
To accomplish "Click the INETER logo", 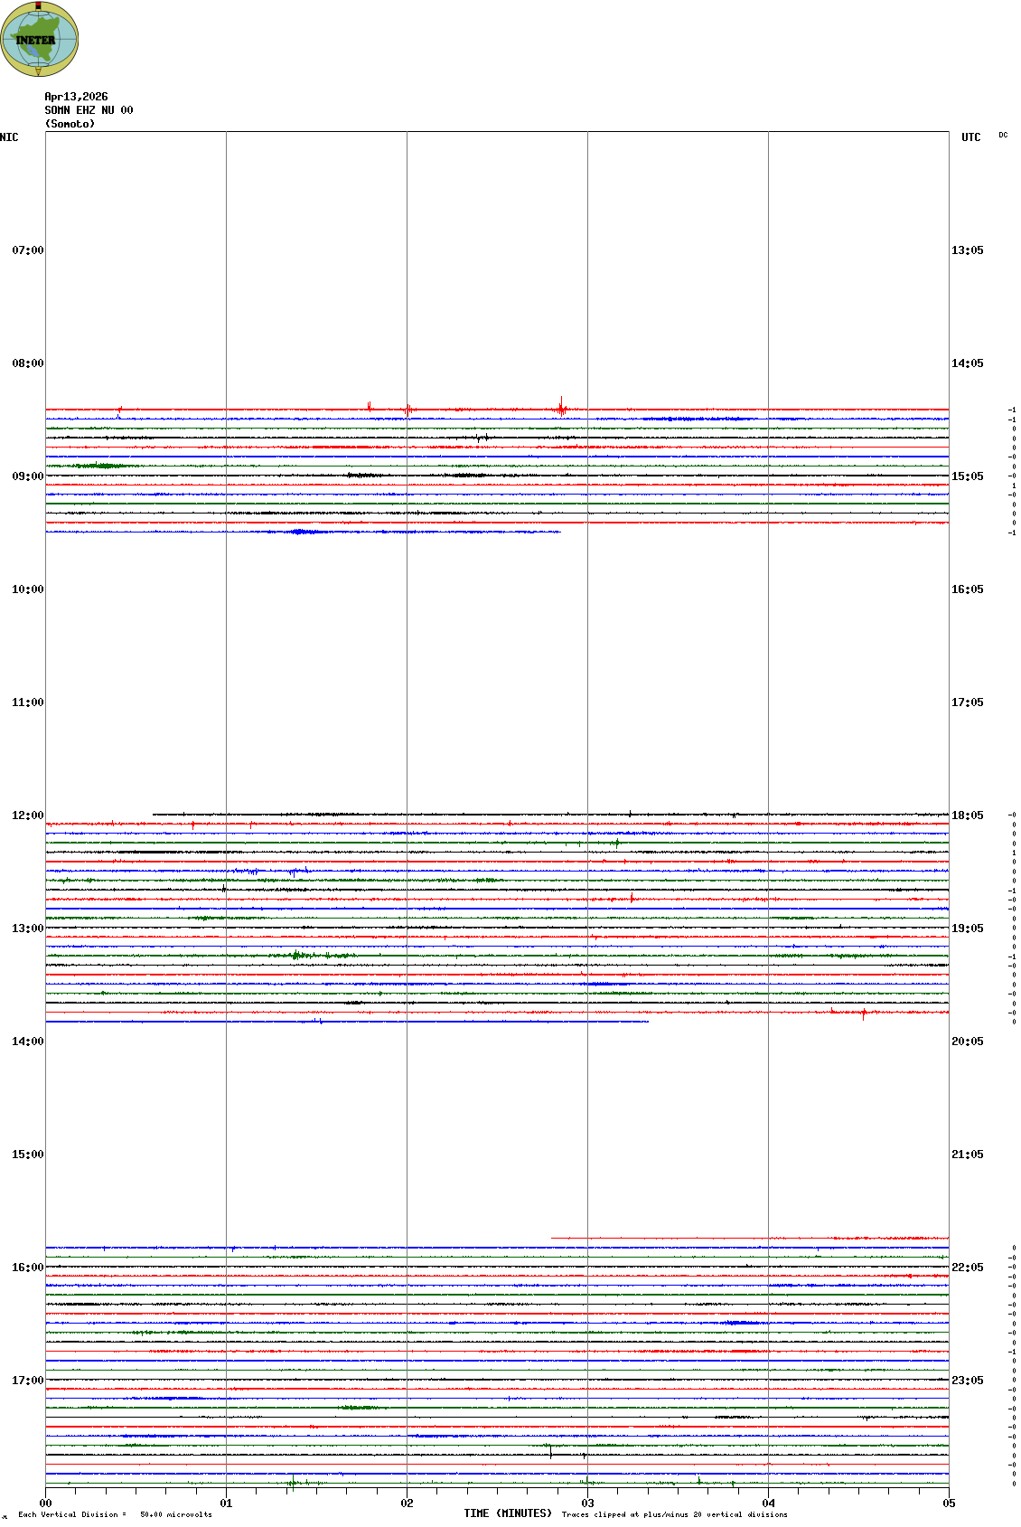I will point(39,39).
